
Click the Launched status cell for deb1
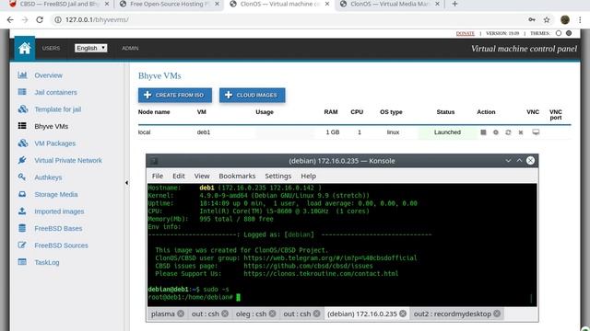[x=447, y=132]
